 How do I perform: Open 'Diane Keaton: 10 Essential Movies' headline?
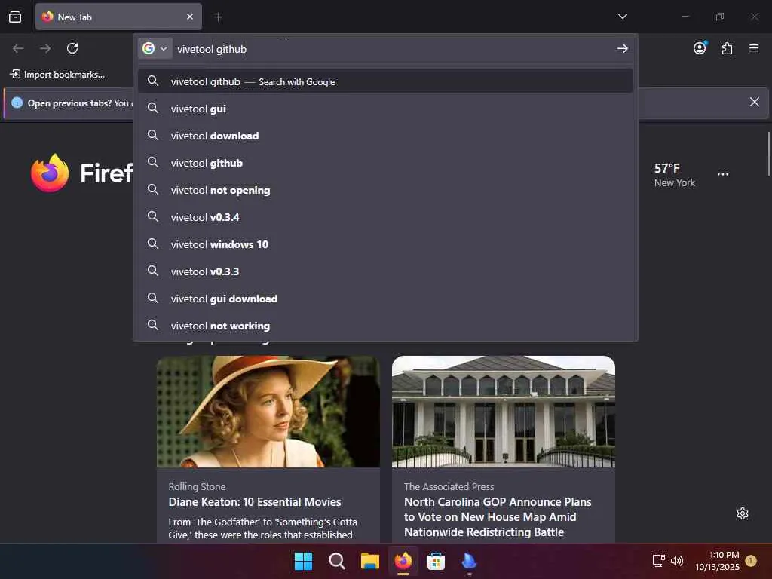[255, 501]
